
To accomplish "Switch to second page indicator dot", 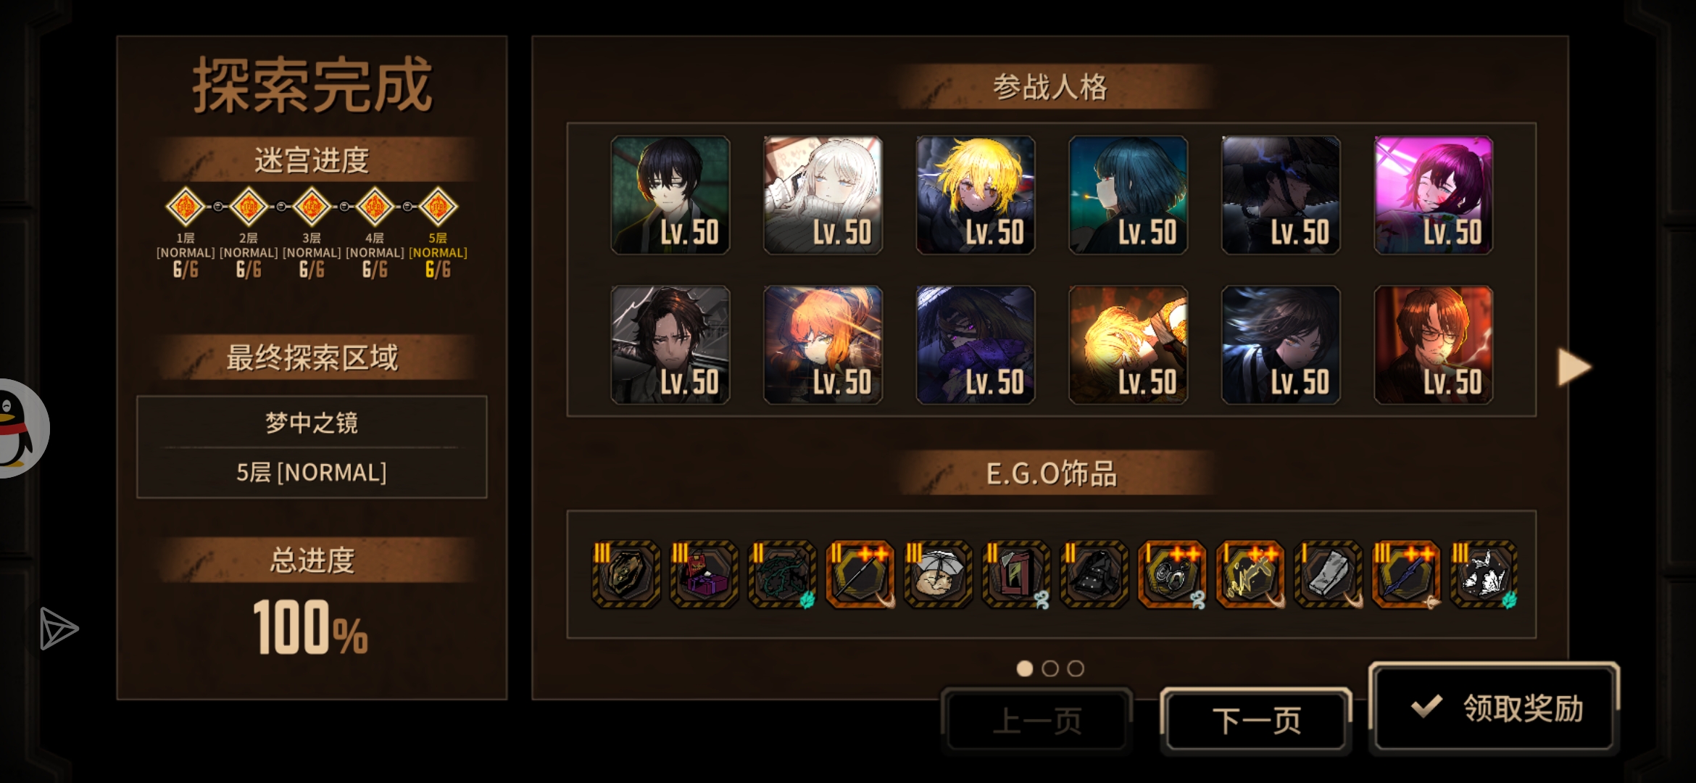I will (1050, 668).
